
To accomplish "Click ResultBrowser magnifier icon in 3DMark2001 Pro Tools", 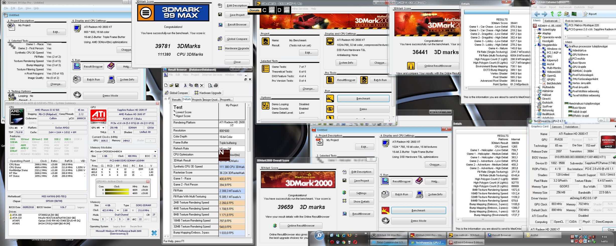I will (330, 80).
